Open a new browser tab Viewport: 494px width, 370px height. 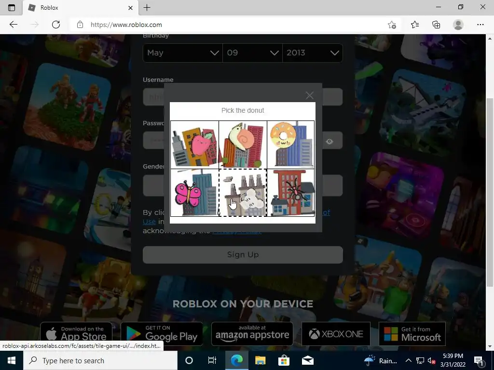(x=147, y=8)
